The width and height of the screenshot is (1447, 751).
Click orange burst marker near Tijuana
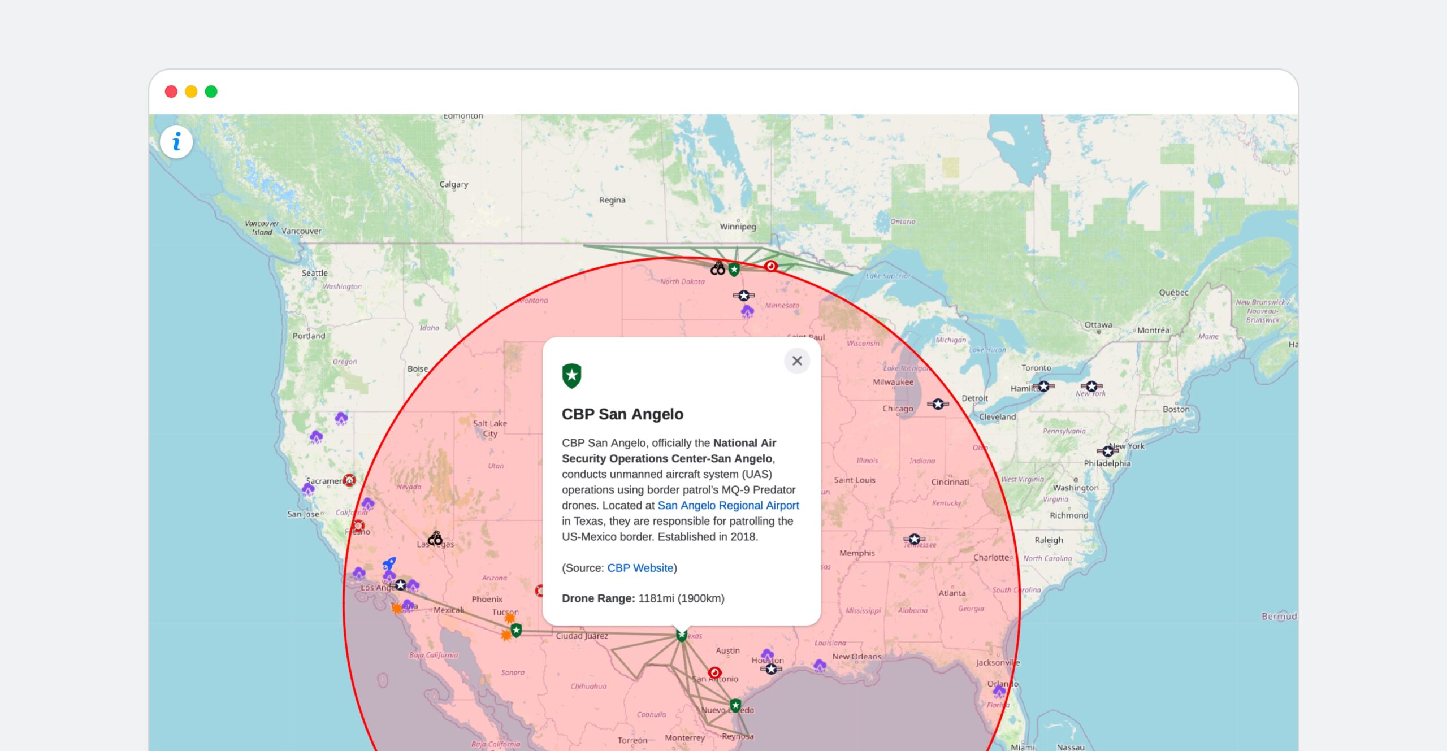[x=397, y=608]
